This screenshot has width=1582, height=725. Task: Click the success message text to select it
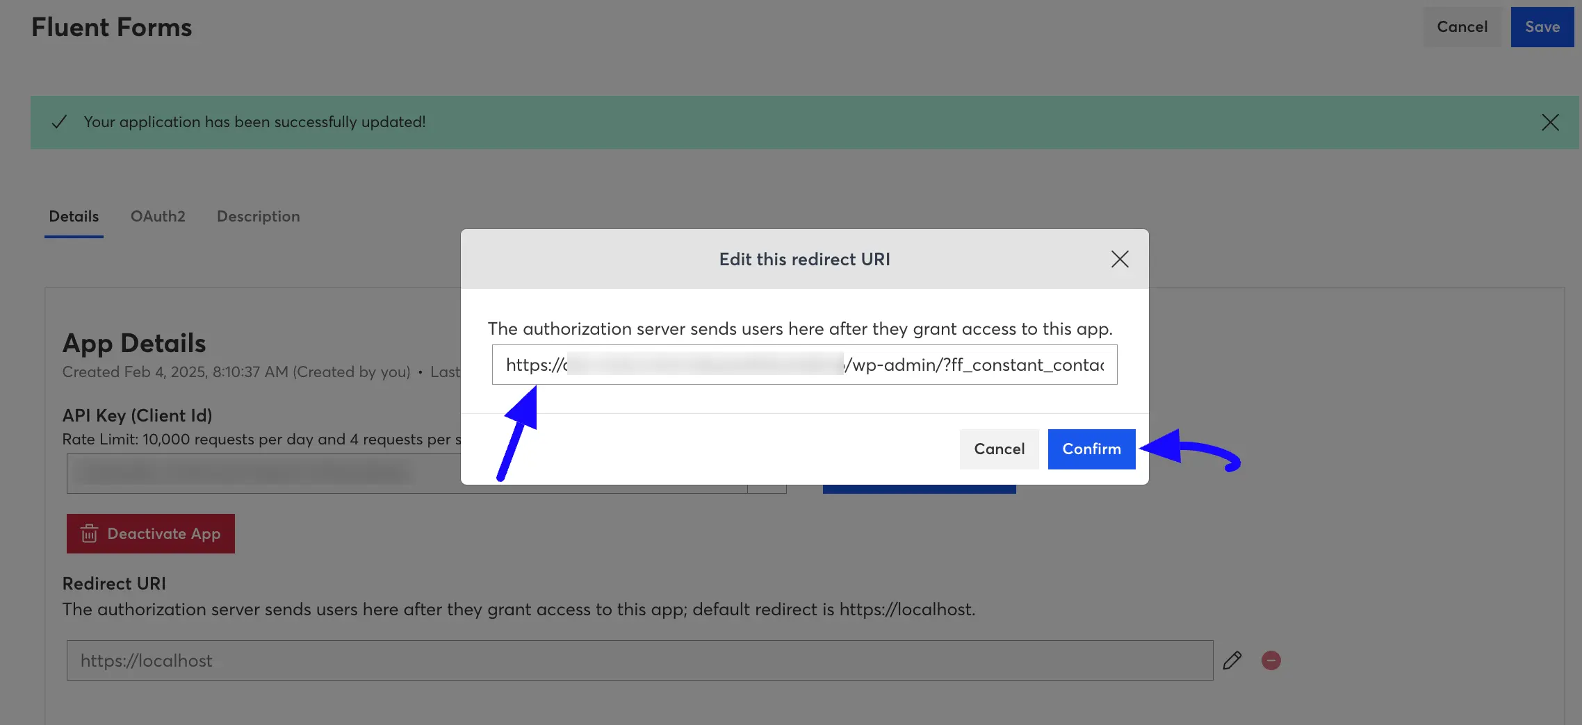tap(254, 122)
